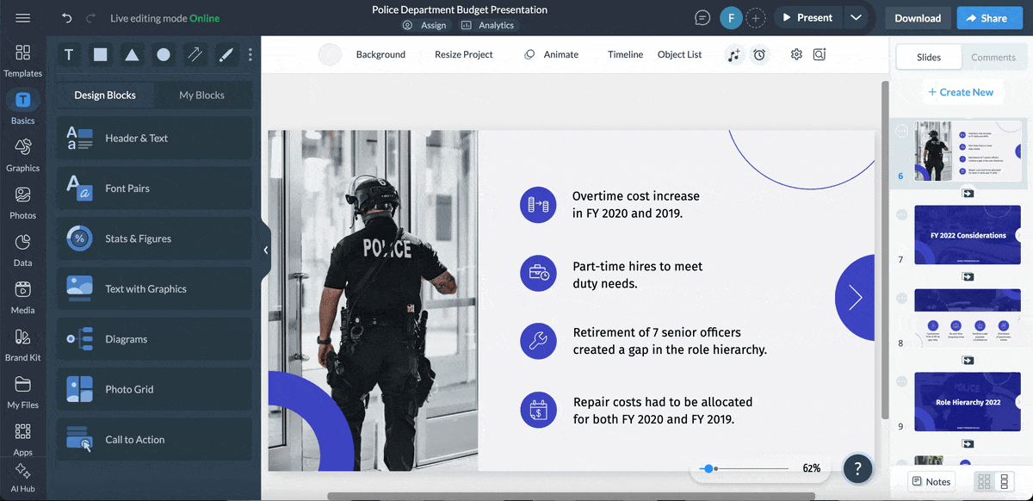Open the Background options
1033x501 pixels.
click(x=380, y=54)
